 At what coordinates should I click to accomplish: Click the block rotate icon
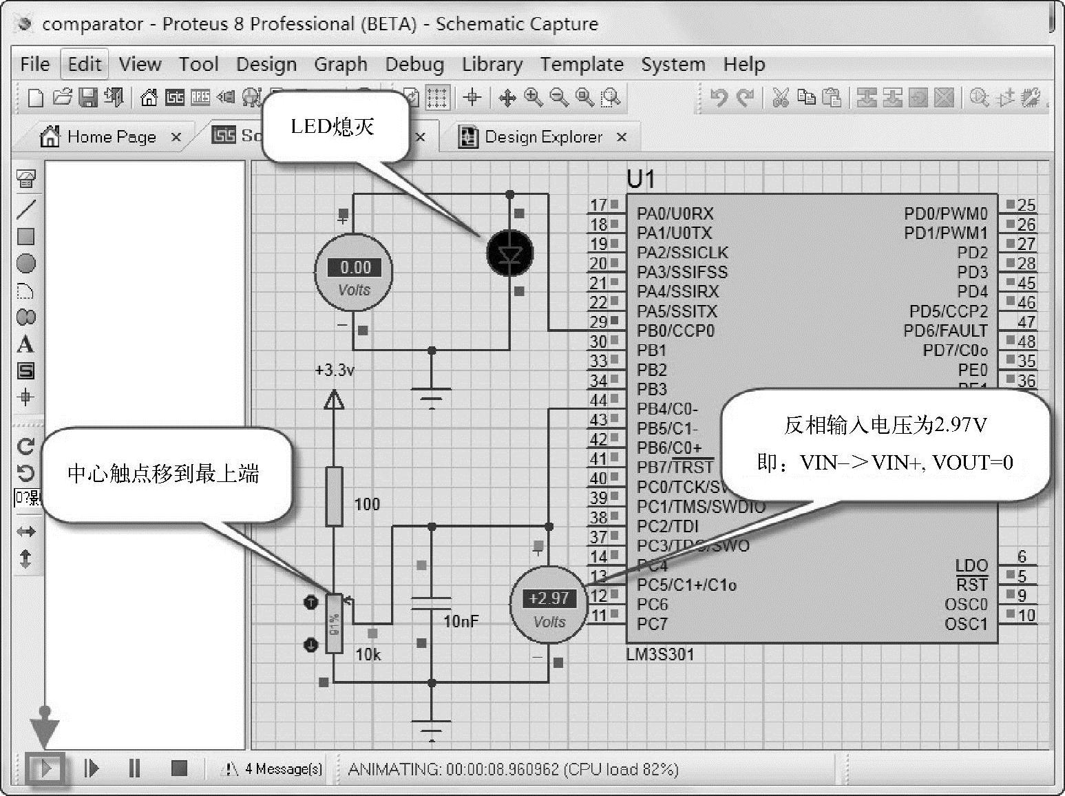tap(918, 98)
